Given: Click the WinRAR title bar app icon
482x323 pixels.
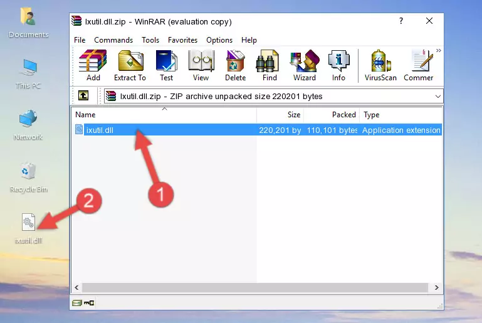Looking at the screenshot, I should [76, 21].
